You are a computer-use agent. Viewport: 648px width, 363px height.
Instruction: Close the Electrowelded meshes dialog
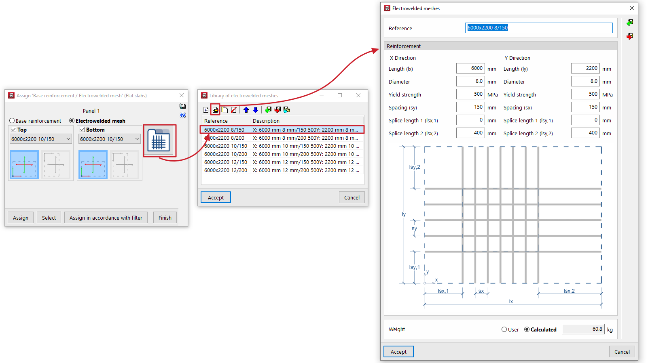tap(632, 8)
